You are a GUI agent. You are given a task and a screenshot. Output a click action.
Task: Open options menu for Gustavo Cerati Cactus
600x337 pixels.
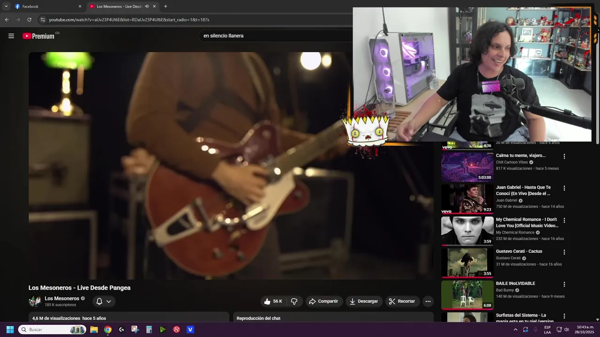tap(564, 252)
